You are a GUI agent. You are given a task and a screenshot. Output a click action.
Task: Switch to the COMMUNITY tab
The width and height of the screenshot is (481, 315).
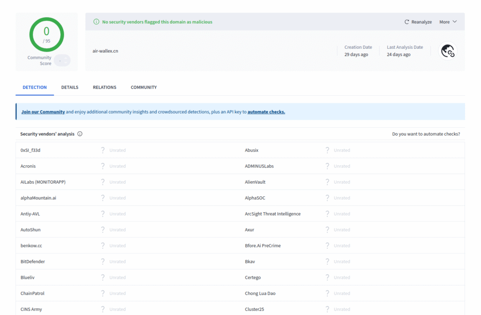(143, 87)
